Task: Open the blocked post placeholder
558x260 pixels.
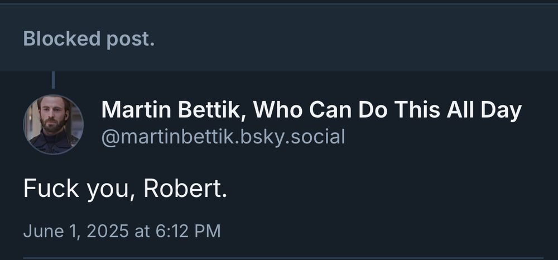Action: [279, 38]
